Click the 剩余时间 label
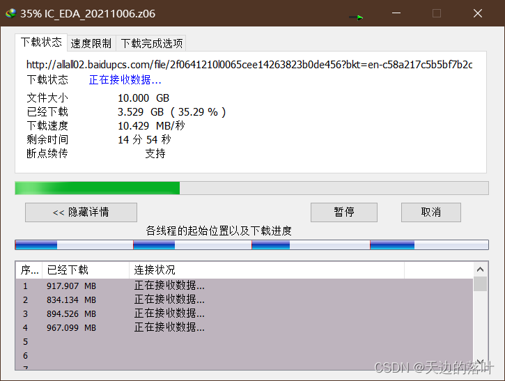This screenshot has height=381, width=505. (x=47, y=140)
